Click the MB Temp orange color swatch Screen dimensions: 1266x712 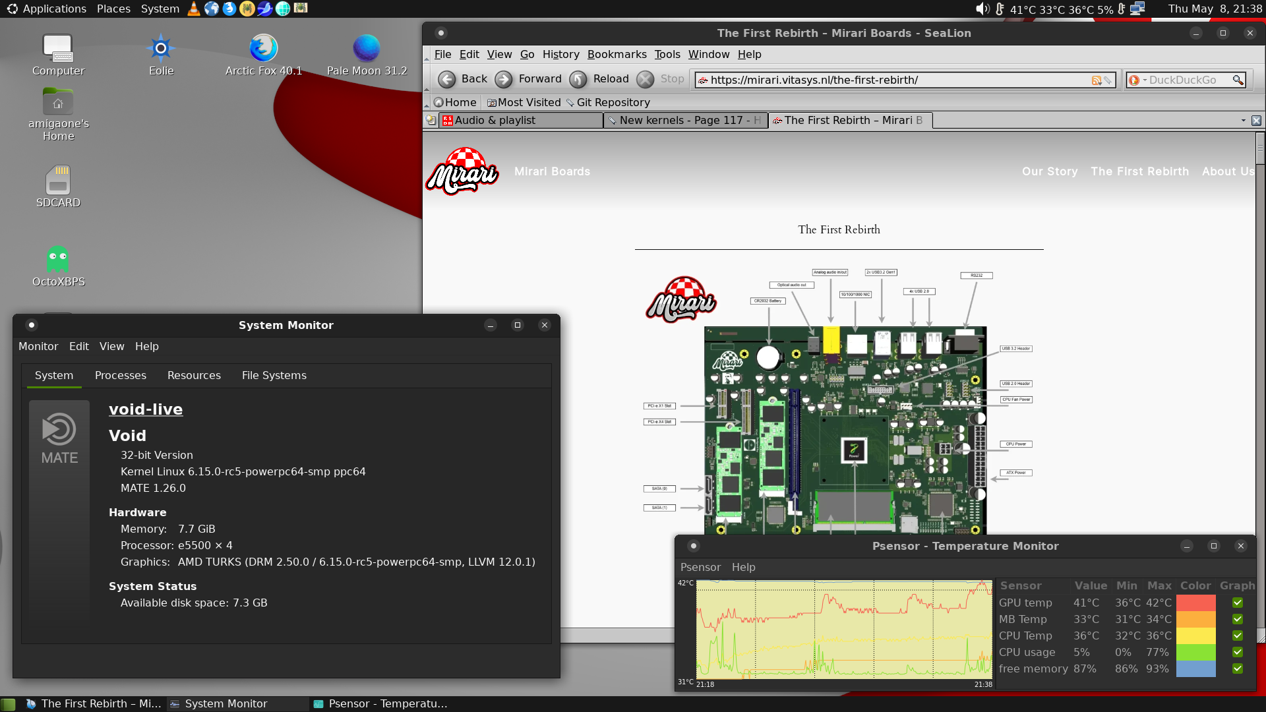point(1196,619)
